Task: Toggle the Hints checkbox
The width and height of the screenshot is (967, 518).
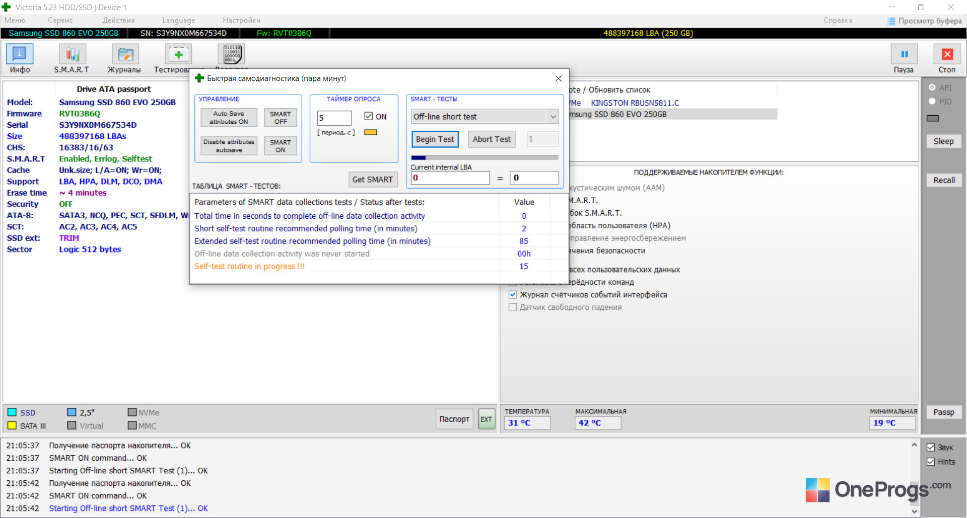Action: pyautogui.click(x=931, y=462)
